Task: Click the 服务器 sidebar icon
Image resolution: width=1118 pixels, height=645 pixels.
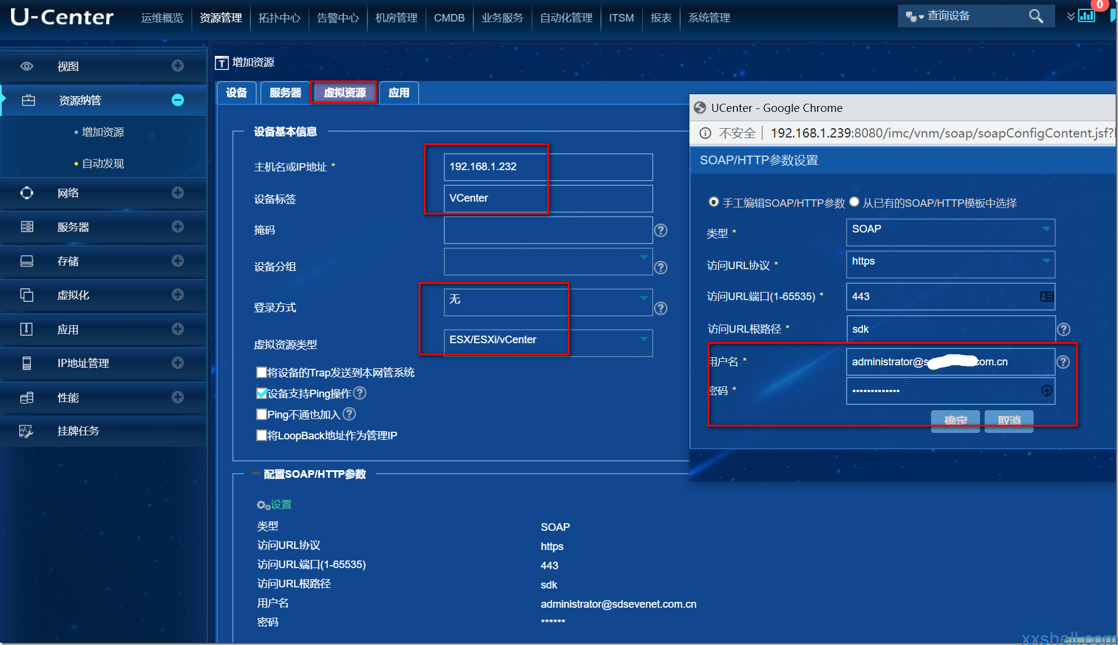Action: click(27, 227)
